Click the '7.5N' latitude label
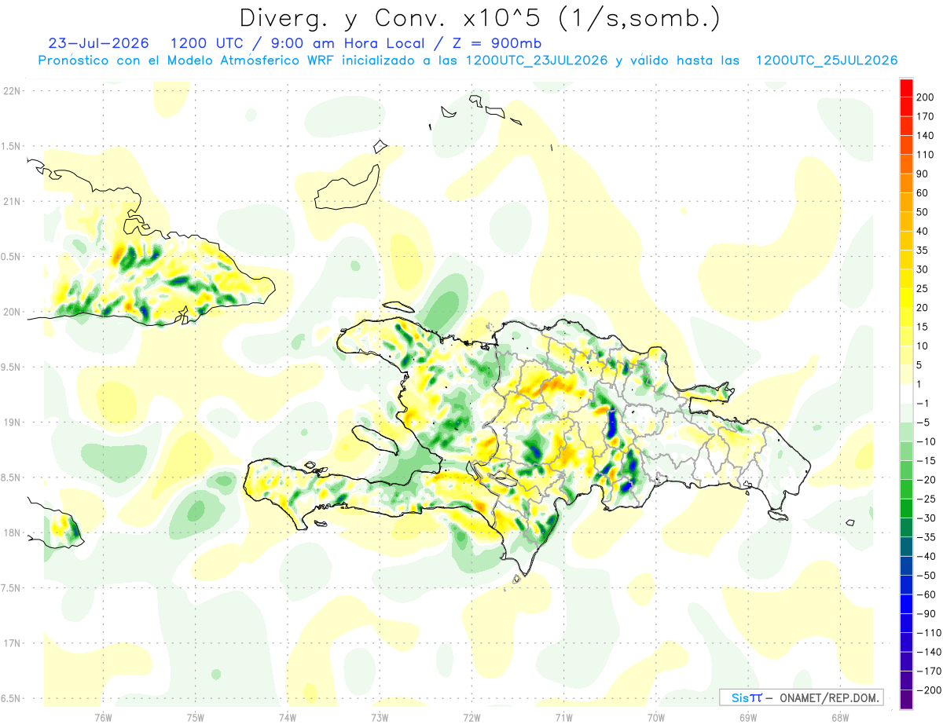The image size is (943, 728). (x=11, y=588)
